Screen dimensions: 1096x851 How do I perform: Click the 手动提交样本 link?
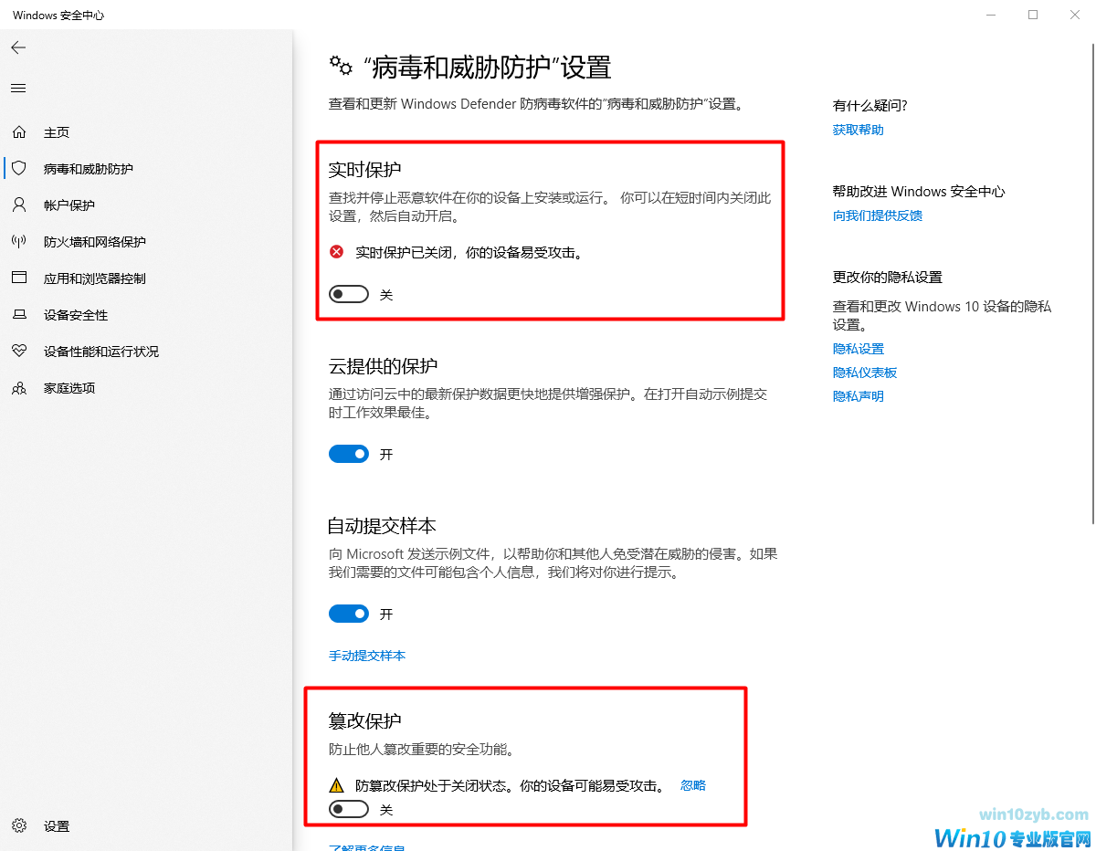click(367, 656)
